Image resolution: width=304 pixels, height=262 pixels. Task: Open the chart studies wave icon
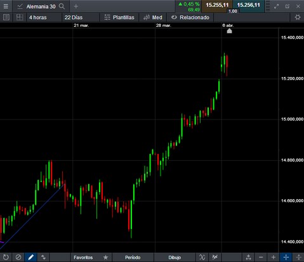pyautogui.click(x=215, y=258)
